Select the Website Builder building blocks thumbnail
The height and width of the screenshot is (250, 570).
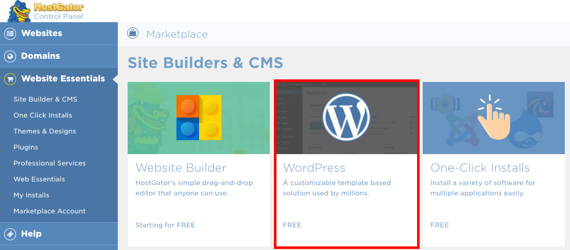198,118
